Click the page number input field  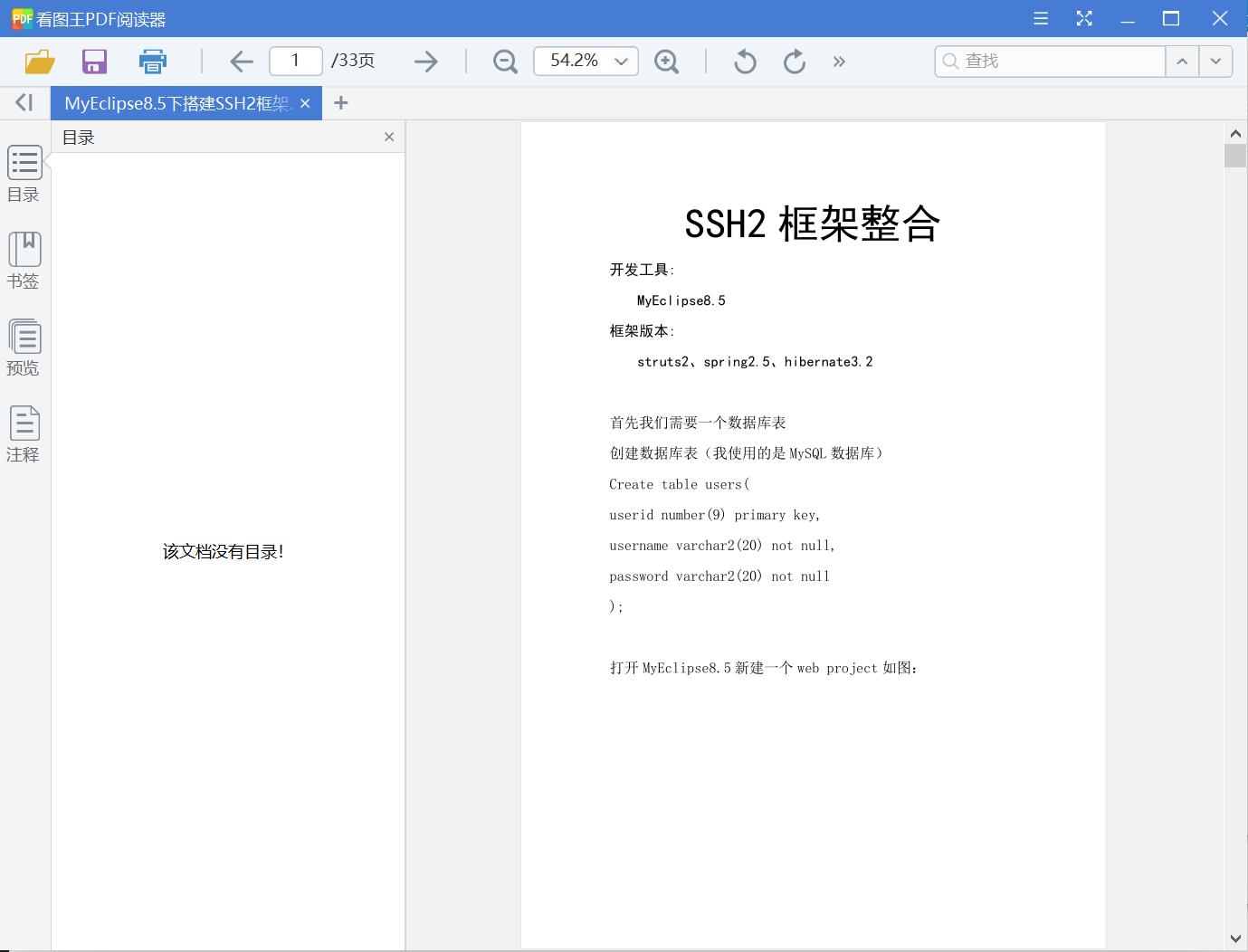point(296,61)
